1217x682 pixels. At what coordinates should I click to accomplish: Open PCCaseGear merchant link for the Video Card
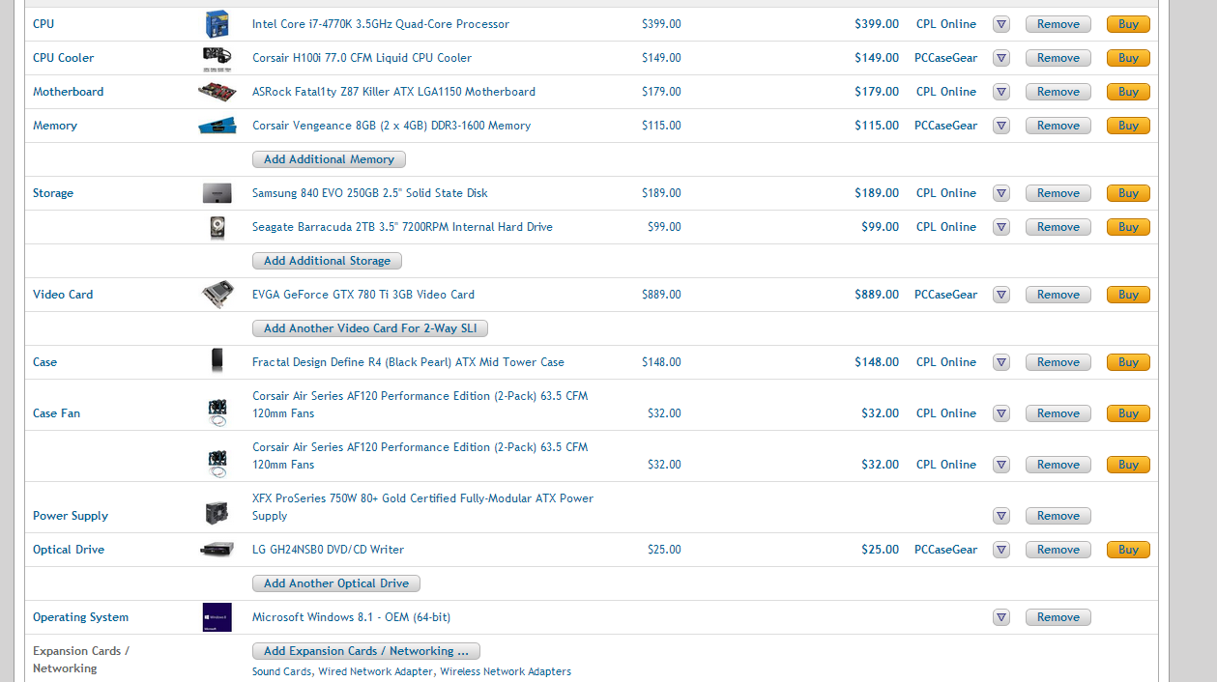coord(946,295)
